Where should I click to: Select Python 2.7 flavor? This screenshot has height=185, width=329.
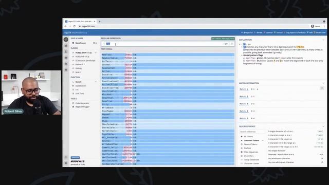coord(80,64)
